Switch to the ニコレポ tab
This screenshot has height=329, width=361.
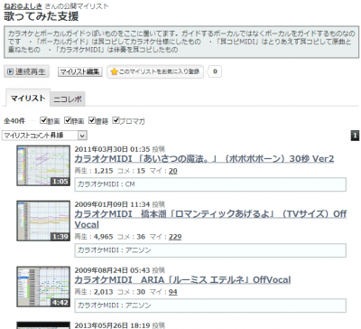[68, 99]
